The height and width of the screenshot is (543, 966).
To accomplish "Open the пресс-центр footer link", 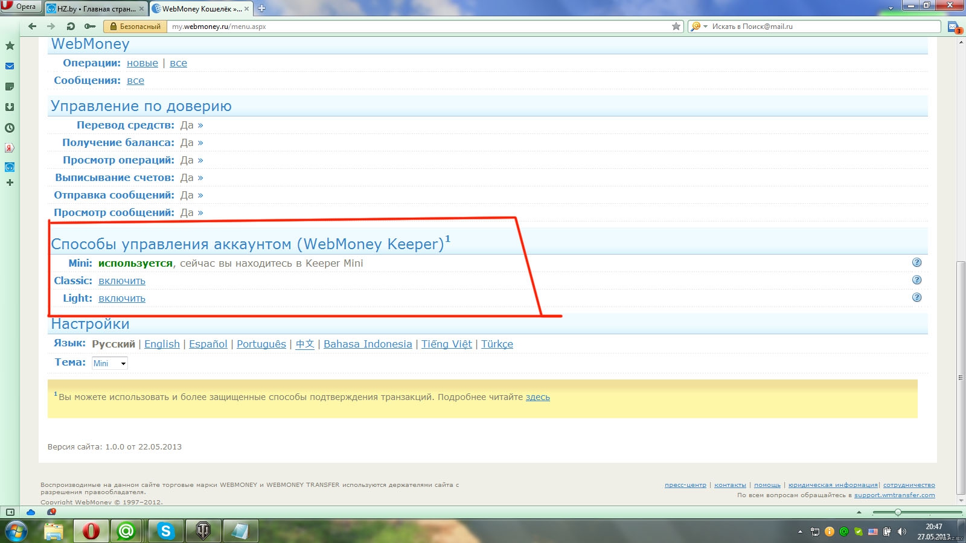I will click(685, 485).
